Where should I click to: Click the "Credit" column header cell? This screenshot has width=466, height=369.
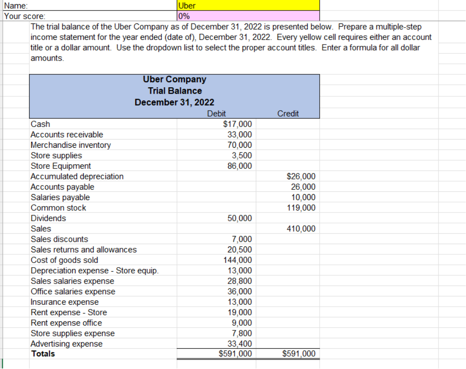click(x=288, y=113)
